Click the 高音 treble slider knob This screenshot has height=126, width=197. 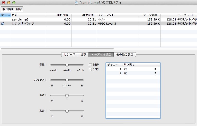pyautogui.click(x=67, y=111)
